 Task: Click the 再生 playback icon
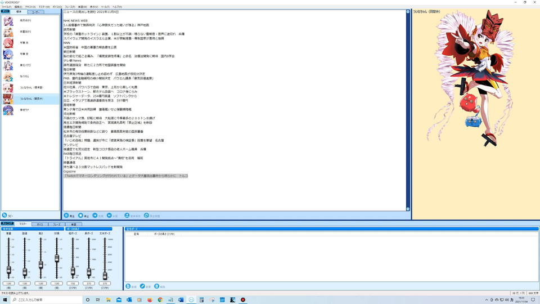pos(66,216)
